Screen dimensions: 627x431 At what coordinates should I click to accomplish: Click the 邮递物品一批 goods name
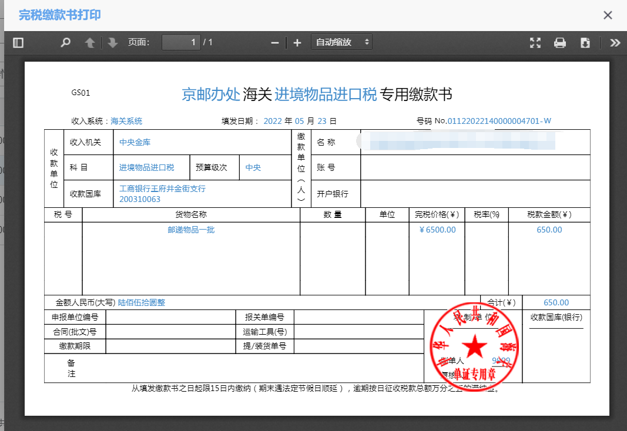coord(191,230)
